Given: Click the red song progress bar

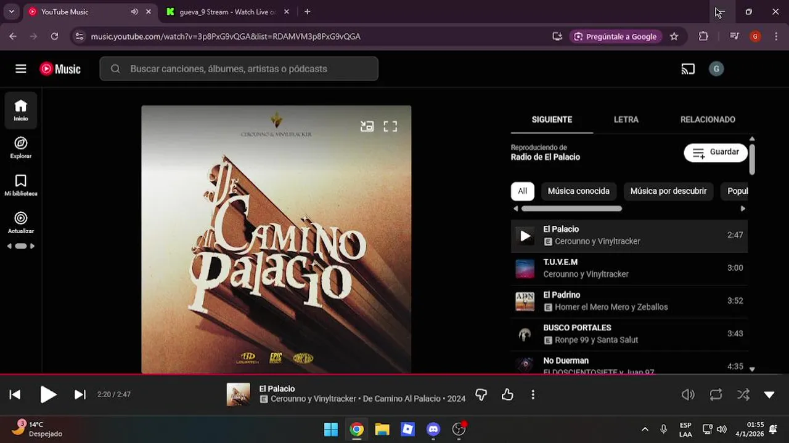Looking at the screenshot, I should pyautogui.click(x=394, y=374).
